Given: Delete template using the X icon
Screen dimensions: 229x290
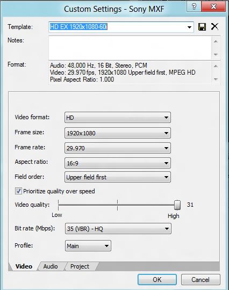Looking at the screenshot, I should point(214,27).
